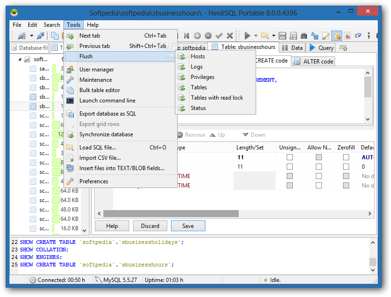Click the post changes checkmark icon
Viewport: 391px width, 297px height.
coord(219,36)
